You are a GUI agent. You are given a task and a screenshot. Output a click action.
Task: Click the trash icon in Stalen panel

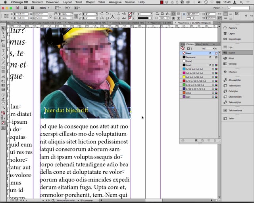point(215,140)
